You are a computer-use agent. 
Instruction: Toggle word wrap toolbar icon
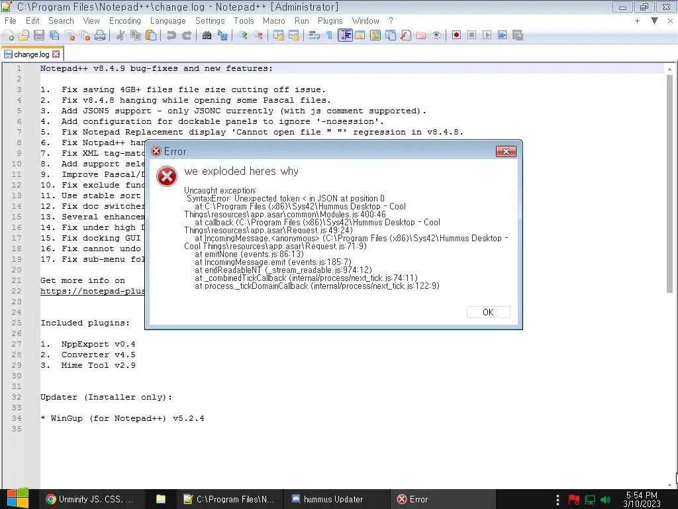[x=315, y=36]
